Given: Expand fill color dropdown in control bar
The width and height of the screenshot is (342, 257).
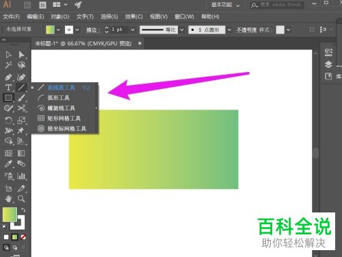Looking at the screenshot, I should (x=58, y=29).
